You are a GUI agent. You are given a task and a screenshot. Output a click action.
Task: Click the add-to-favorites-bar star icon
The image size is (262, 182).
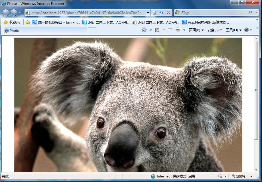coord(28,22)
